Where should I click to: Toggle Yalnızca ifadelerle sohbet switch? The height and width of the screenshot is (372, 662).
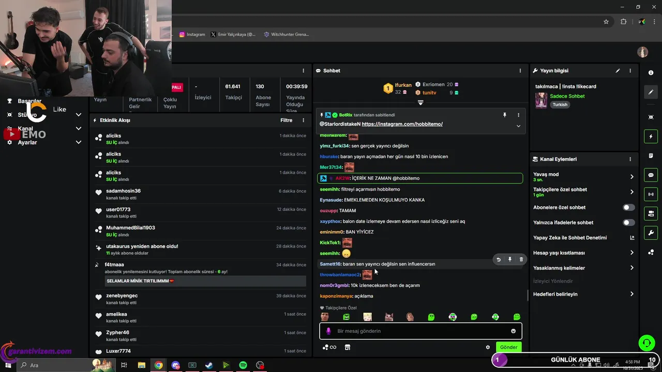(x=628, y=223)
